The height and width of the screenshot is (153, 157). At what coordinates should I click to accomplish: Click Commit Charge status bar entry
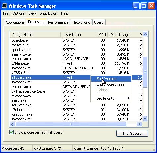(98, 148)
